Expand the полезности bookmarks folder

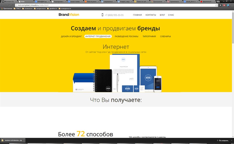point(27,9)
